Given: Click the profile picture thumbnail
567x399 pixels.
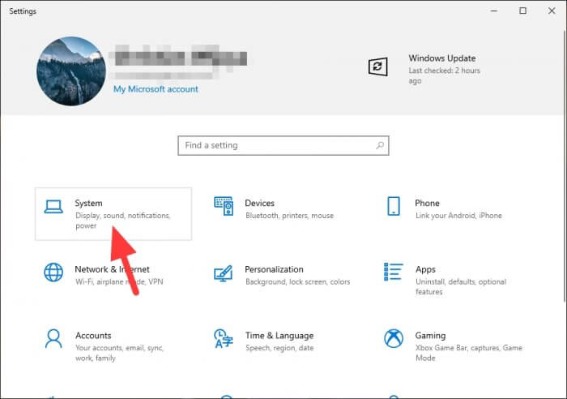Looking at the screenshot, I should click(x=71, y=71).
